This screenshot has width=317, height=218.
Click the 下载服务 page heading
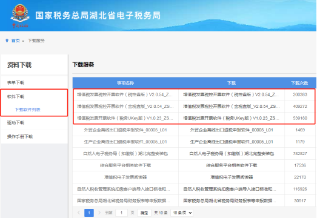[83, 65]
